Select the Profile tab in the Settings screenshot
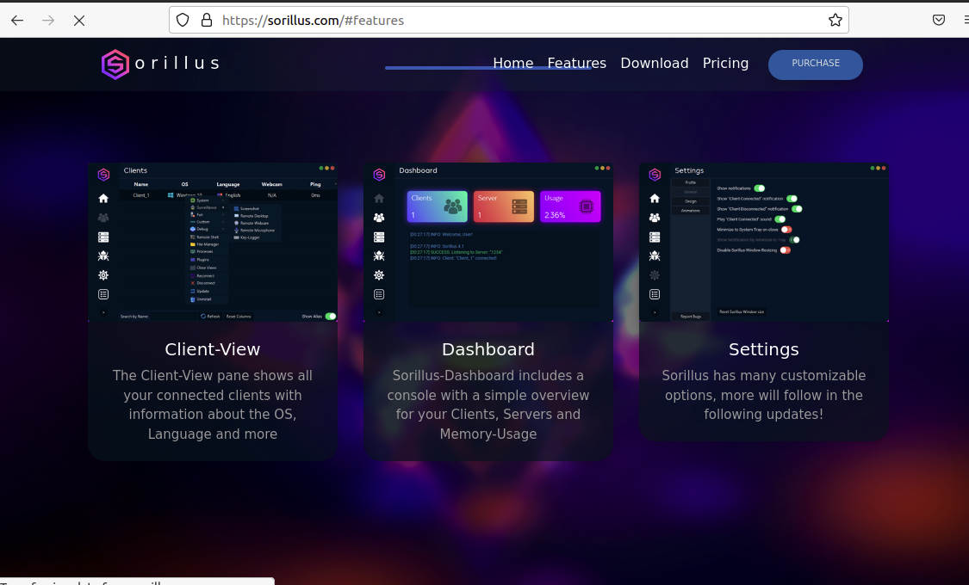This screenshot has width=969, height=585. (x=690, y=182)
